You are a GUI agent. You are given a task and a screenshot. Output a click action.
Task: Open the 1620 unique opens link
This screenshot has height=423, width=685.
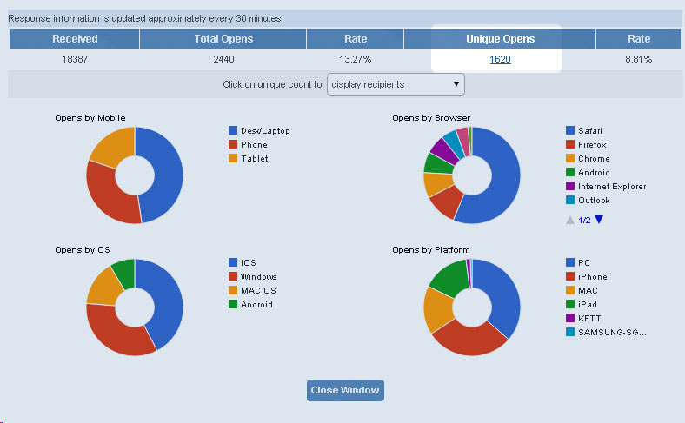[500, 59]
